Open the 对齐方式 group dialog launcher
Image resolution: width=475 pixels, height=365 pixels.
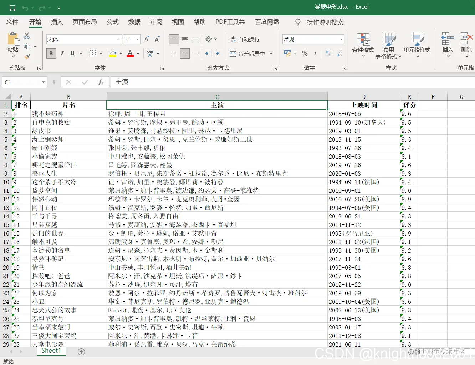tap(275, 68)
